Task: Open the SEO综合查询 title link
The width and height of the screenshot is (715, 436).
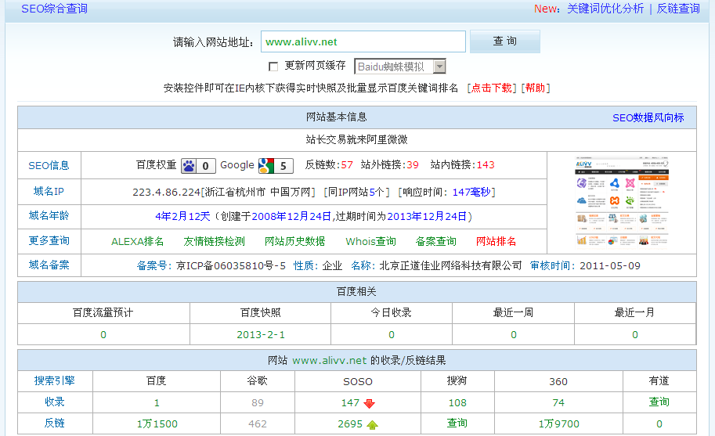Action: point(54,9)
